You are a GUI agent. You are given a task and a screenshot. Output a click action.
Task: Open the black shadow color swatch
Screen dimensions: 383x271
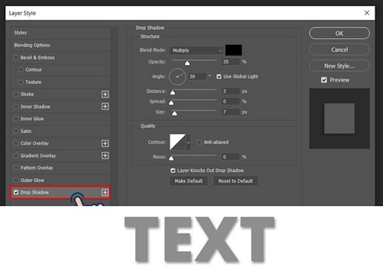pyautogui.click(x=234, y=50)
